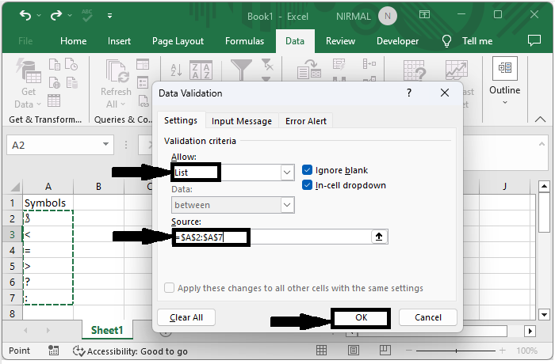Open the Get Data dropdown
The image size is (555, 364).
click(29, 84)
